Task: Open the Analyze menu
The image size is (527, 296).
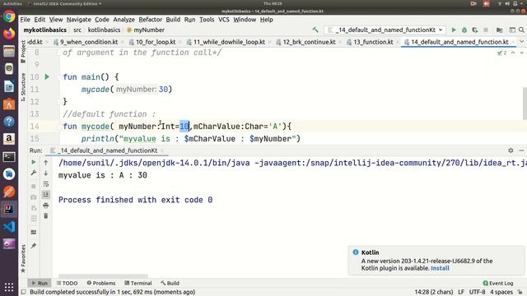Action: (x=124, y=20)
